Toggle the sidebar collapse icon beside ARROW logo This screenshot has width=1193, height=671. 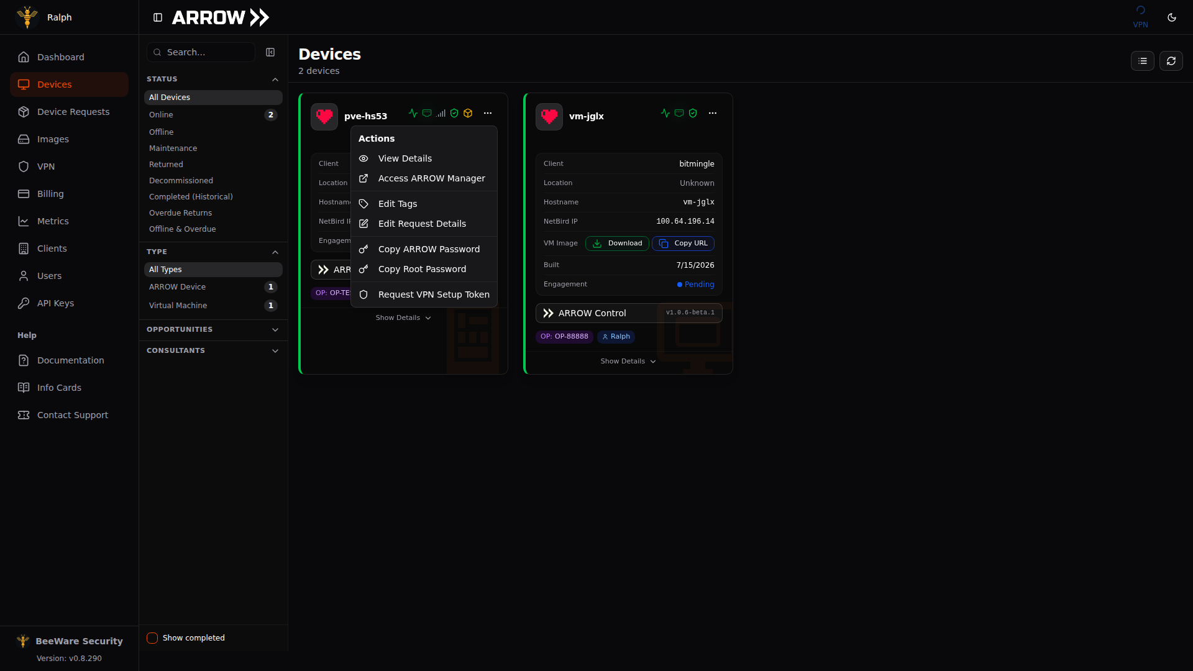click(158, 17)
